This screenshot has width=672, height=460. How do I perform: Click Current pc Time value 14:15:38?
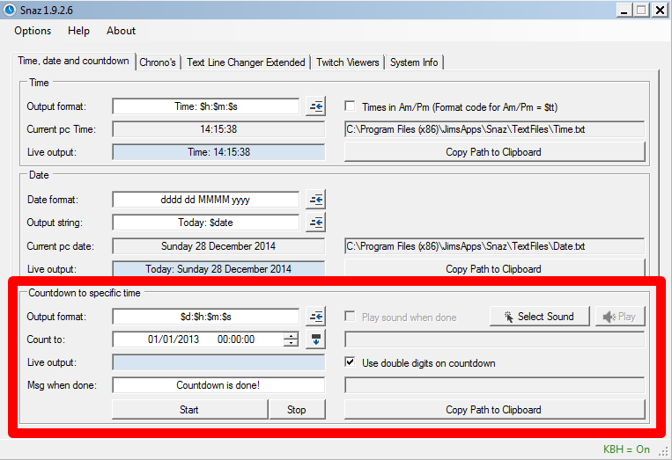pos(218,129)
